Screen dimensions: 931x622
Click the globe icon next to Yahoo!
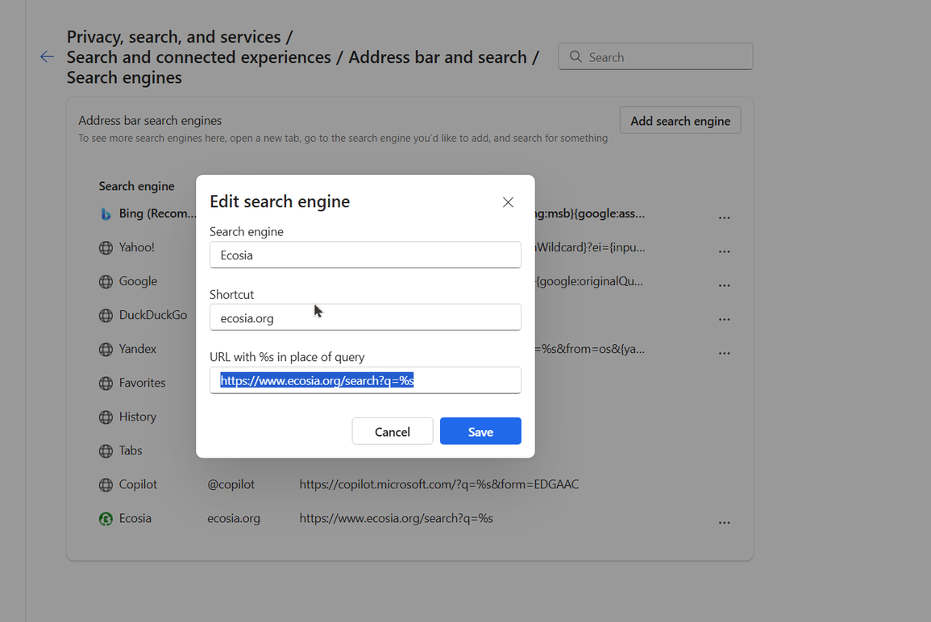(106, 247)
